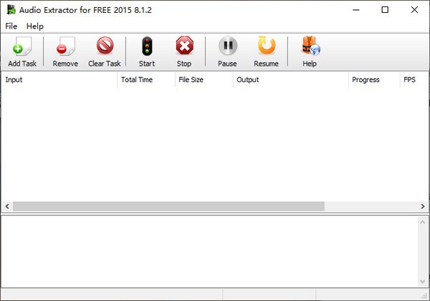Click the Total Time column header
Viewport: 430px width, 301px height.
(145, 80)
